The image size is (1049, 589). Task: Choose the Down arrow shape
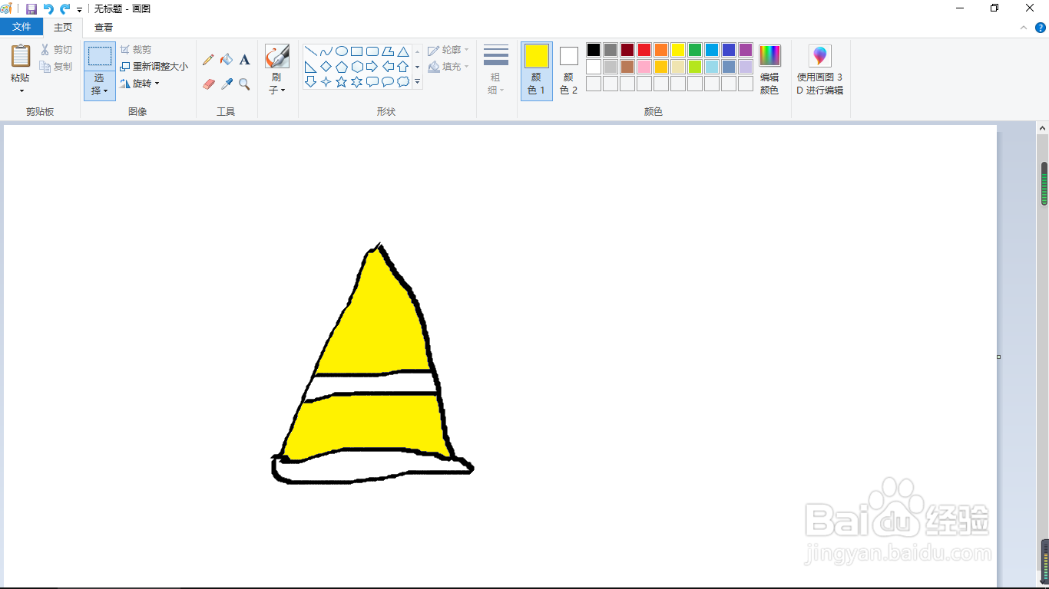coord(311,82)
